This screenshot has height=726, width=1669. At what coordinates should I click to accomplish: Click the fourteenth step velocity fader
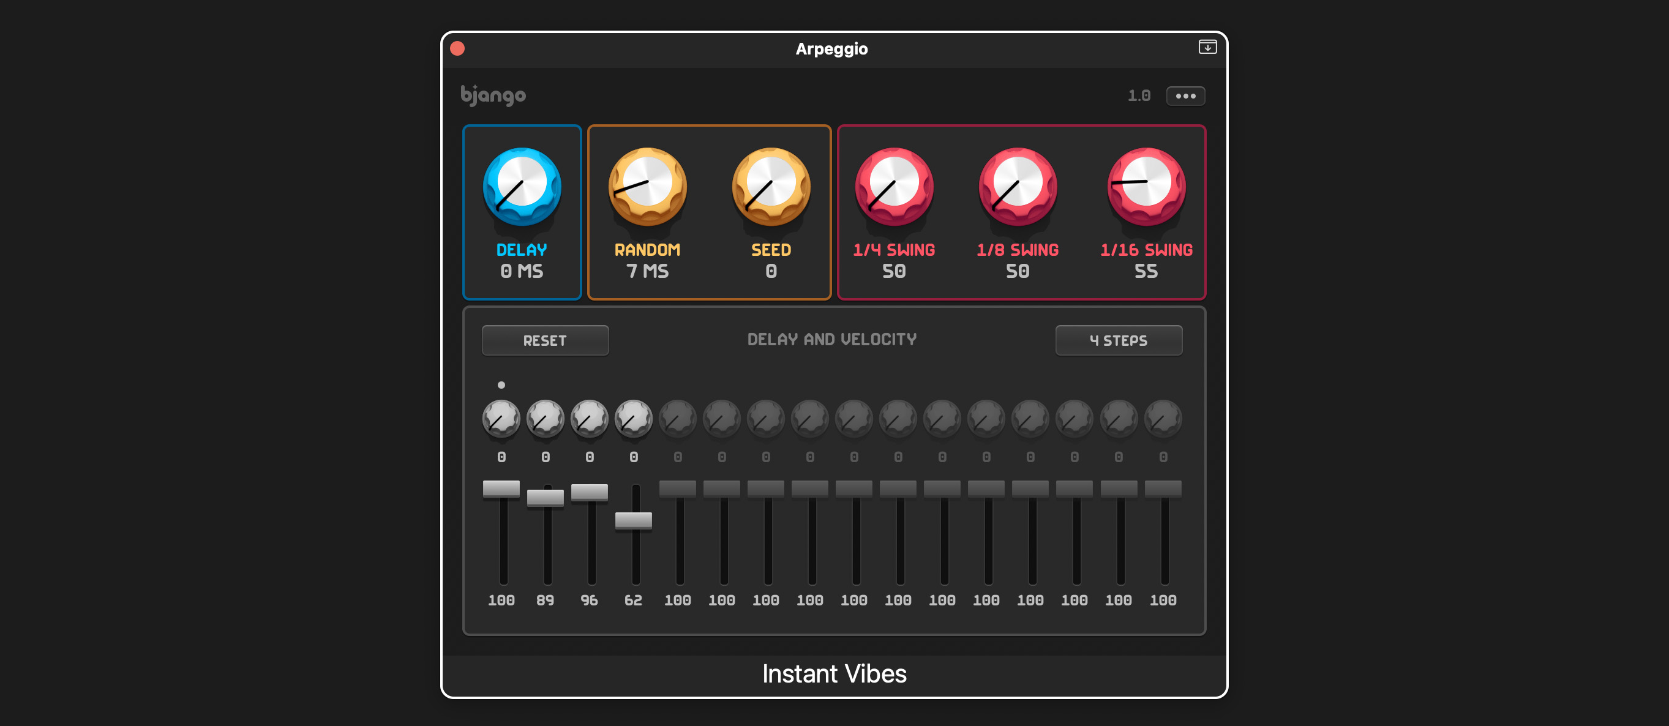(1075, 489)
